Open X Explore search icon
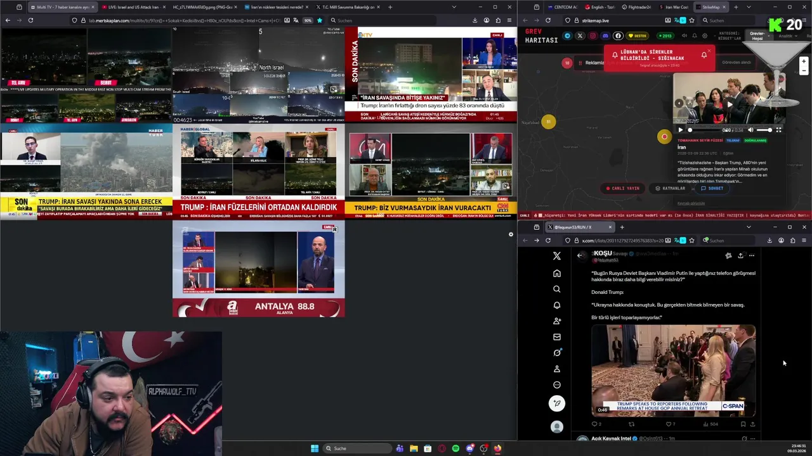Viewport: 812px width, 456px height. click(x=557, y=289)
